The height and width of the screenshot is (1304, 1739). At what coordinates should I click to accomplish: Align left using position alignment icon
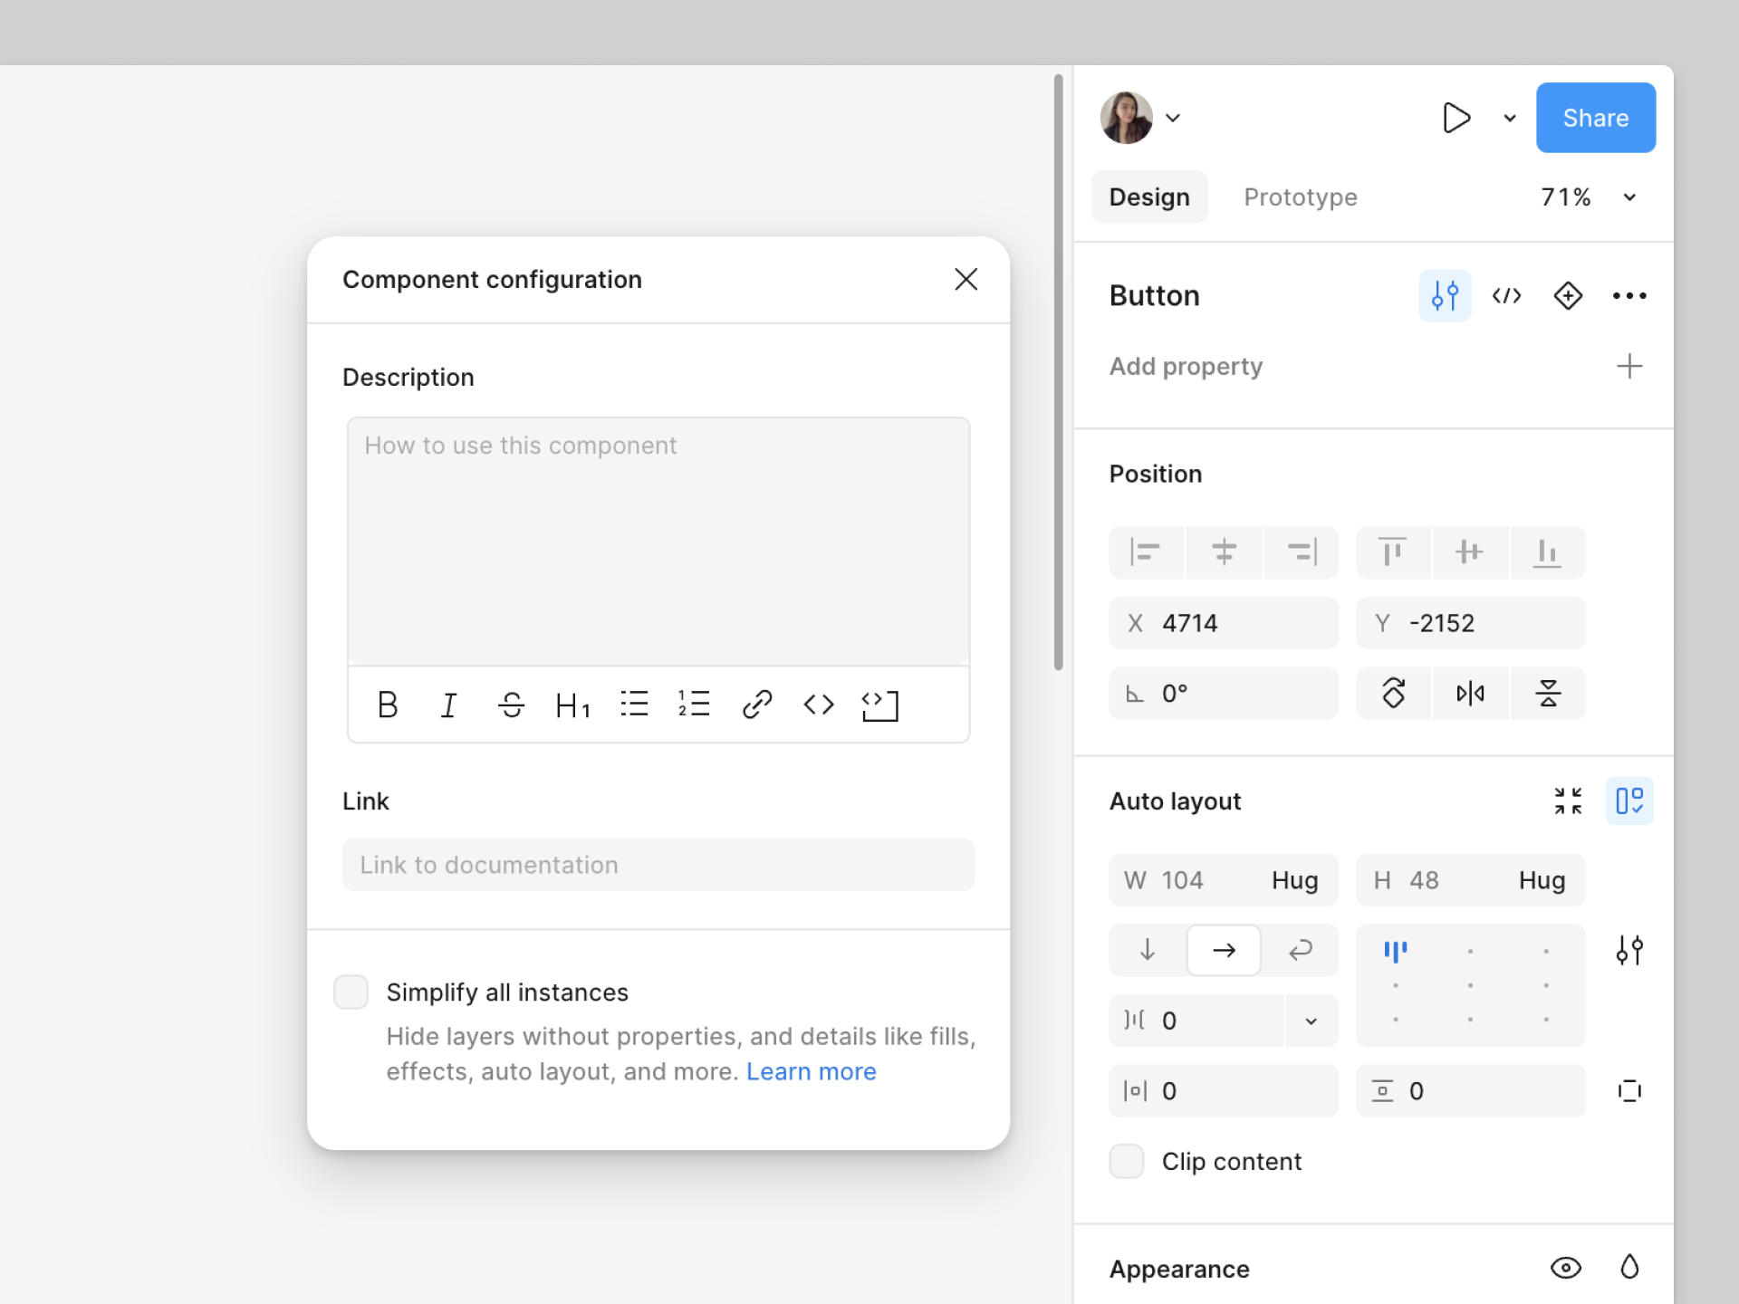pyautogui.click(x=1146, y=551)
